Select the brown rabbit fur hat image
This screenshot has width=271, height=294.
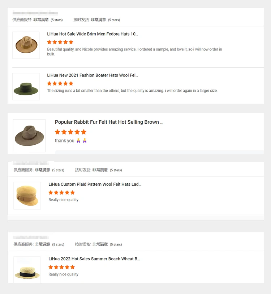(x=29, y=136)
